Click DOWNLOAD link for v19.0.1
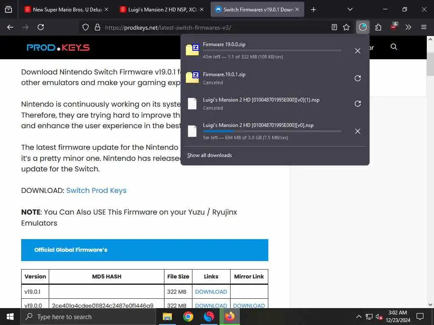Screen dimensions: 434x325 point(211,292)
